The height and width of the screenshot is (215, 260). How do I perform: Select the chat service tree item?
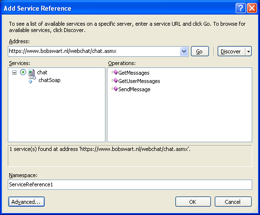pyautogui.click(x=42, y=72)
